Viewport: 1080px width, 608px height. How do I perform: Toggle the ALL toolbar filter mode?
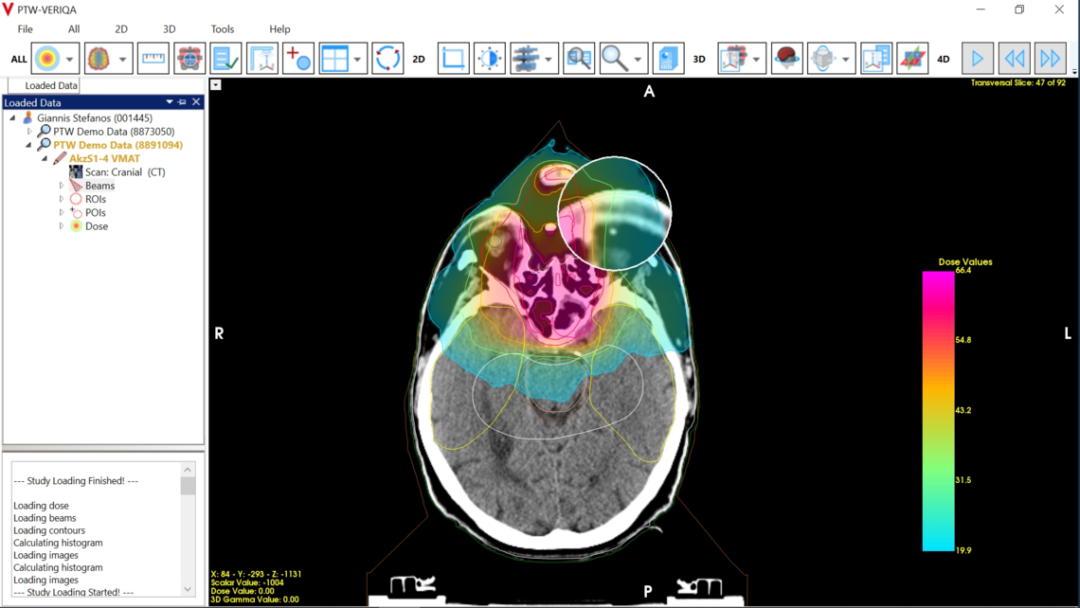coord(18,58)
